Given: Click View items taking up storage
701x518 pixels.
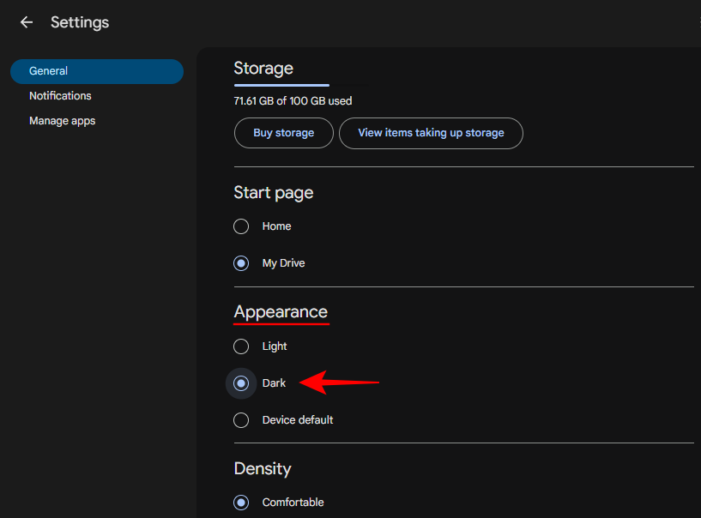Looking at the screenshot, I should click(431, 133).
